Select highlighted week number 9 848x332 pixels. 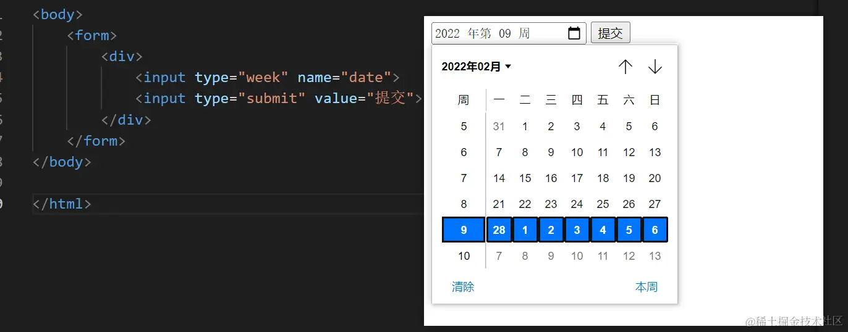click(464, 230)
